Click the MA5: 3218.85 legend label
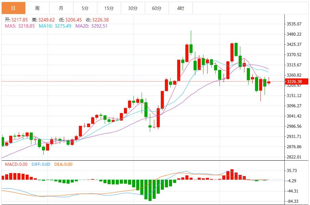Image resolution: width=310 pixels, height=205 pixels. point(20,26)
